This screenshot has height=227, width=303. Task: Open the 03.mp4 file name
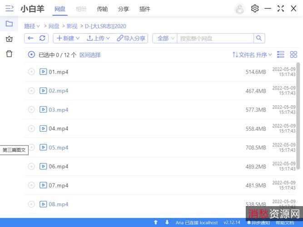coord(58,110)
